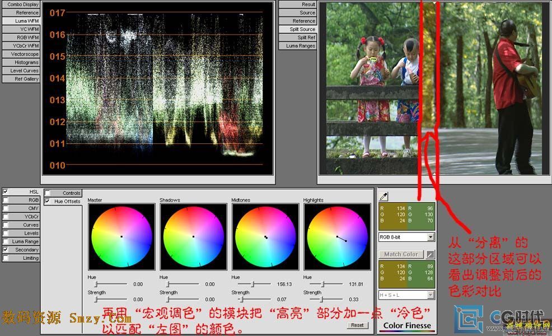Click the olive swatch below Match Color

tap(393, 274)
